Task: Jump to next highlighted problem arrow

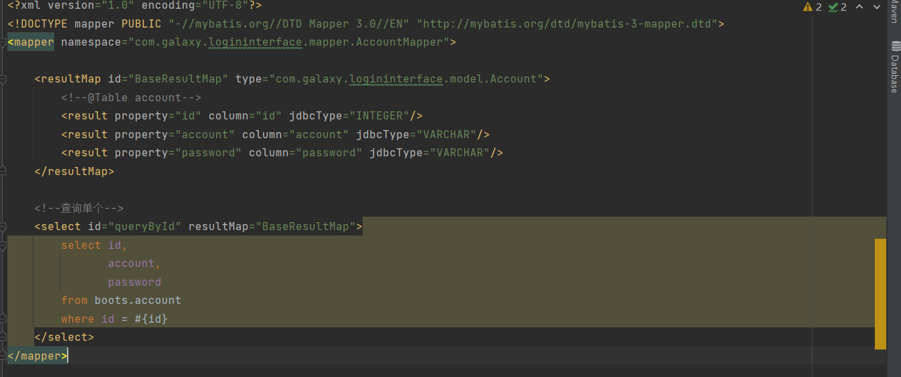Action: click(x=878, y=7)
